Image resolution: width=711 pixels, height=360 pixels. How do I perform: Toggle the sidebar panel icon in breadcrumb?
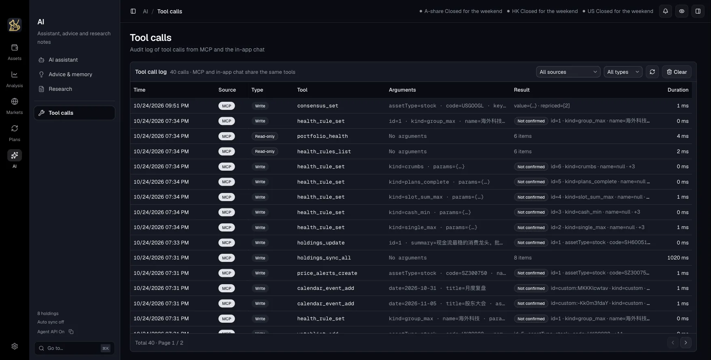point(133,11)
